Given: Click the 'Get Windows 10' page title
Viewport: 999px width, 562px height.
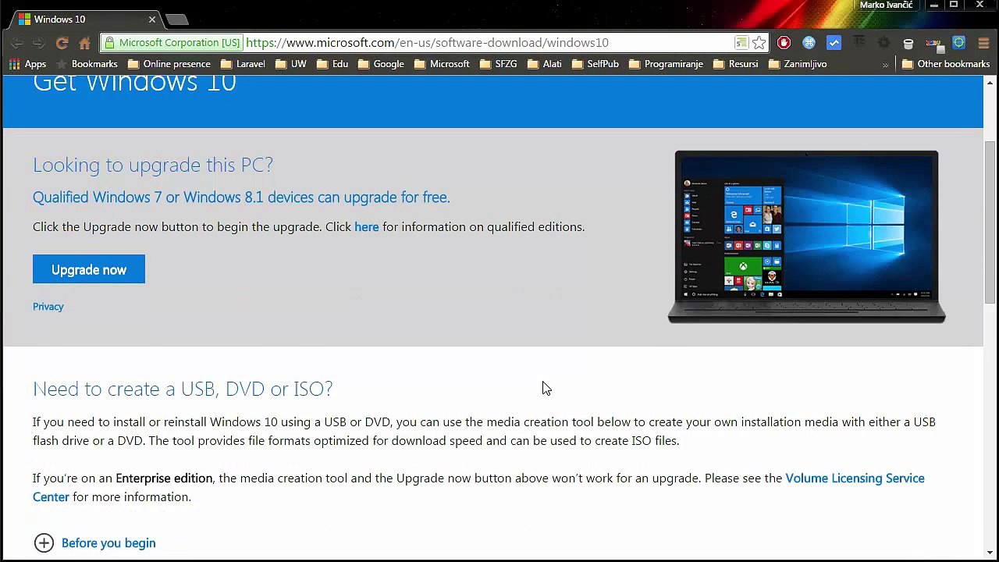Looking at the screenshot, I should [134, 83].
